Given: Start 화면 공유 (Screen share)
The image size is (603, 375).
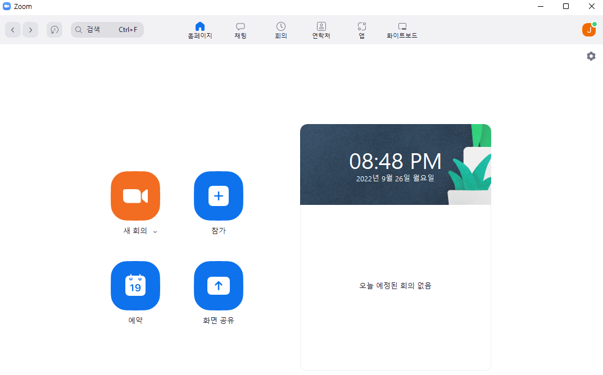Looking at the screenshot, I should coord(218,286).
